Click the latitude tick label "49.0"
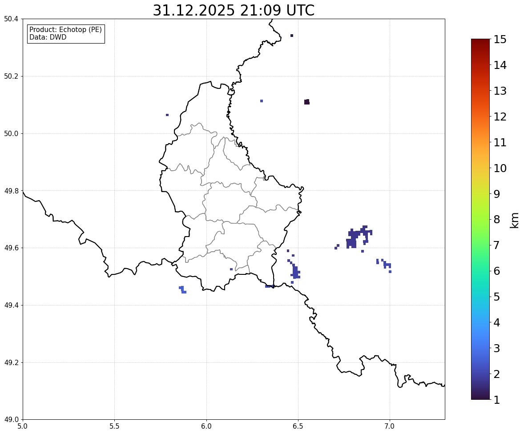 click(x=11, y=420)
